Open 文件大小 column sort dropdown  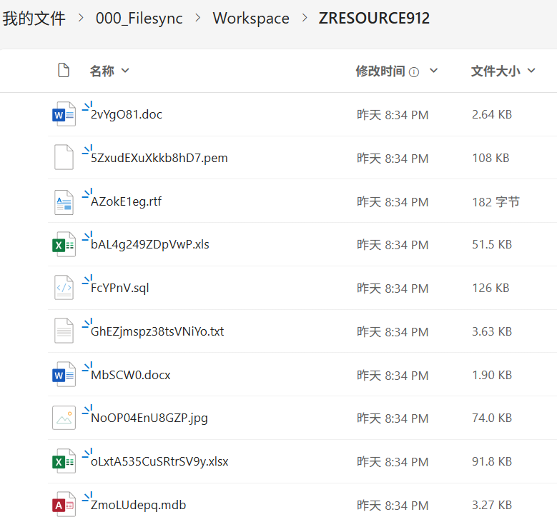[531, 71]
